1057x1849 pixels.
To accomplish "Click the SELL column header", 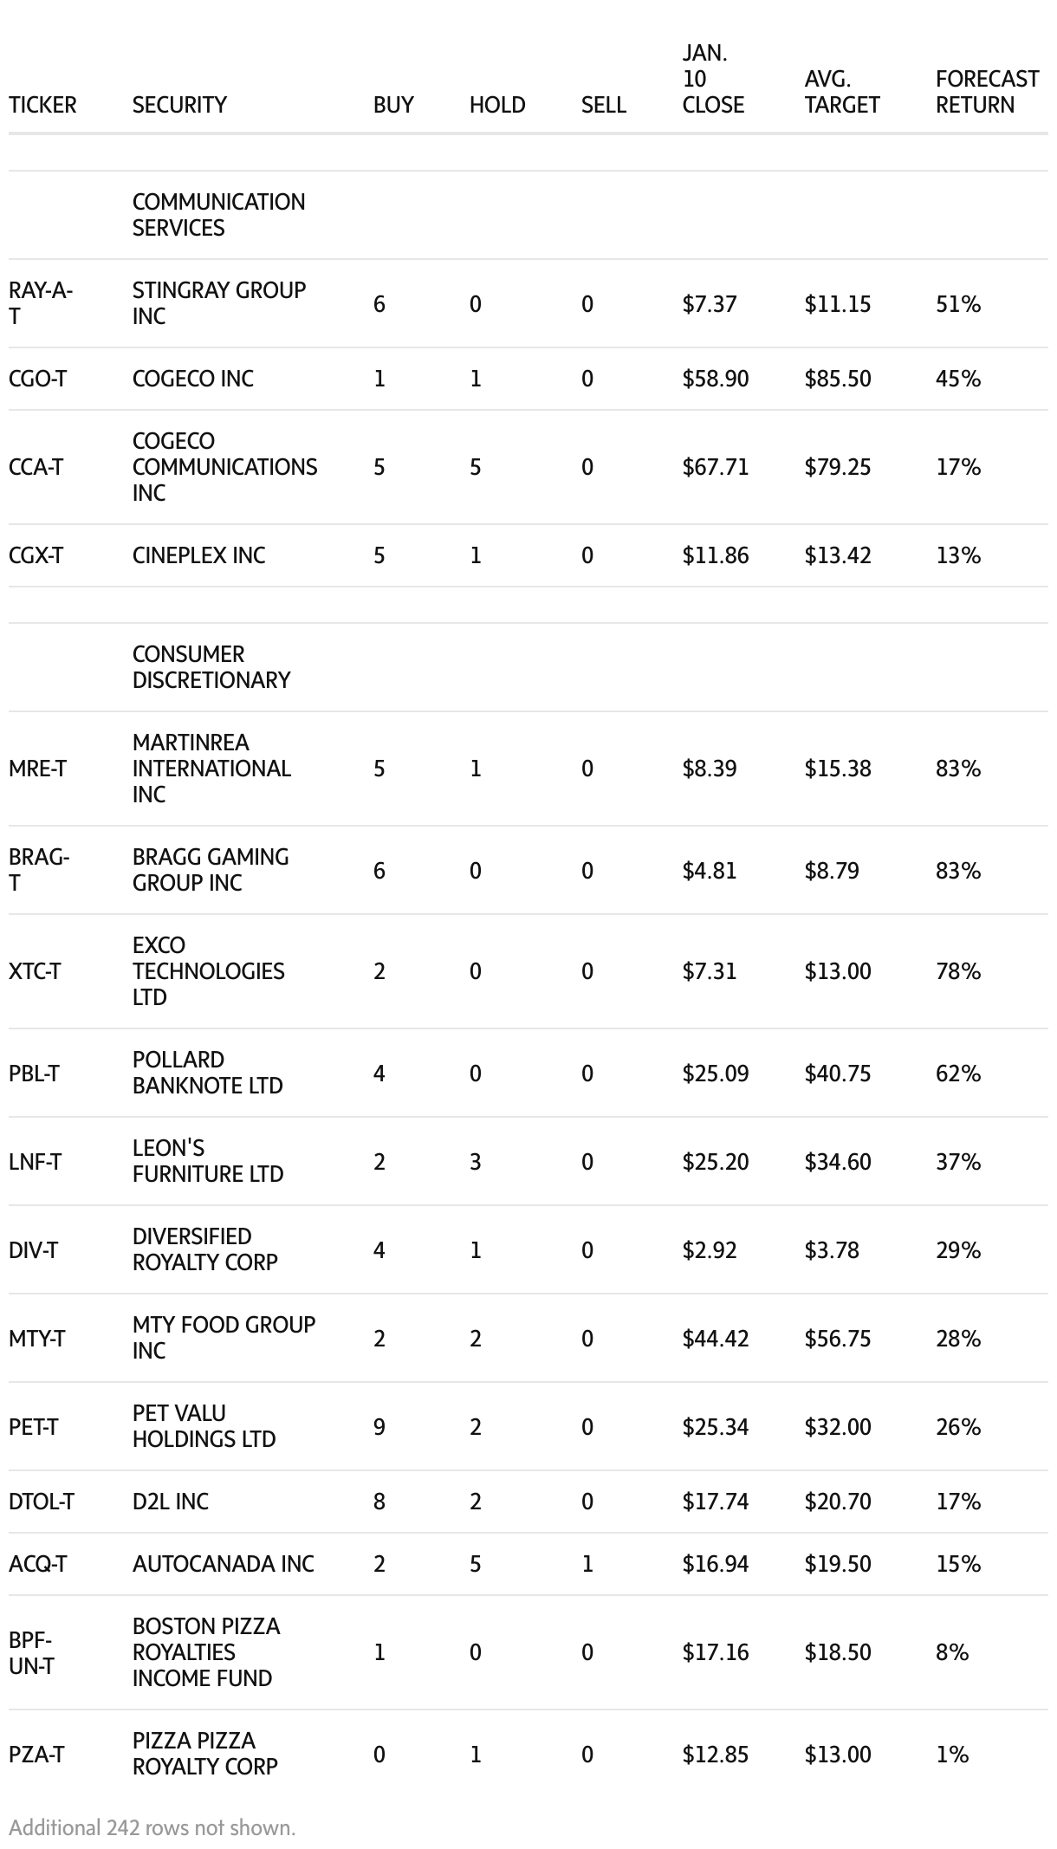I will (604, 105).
